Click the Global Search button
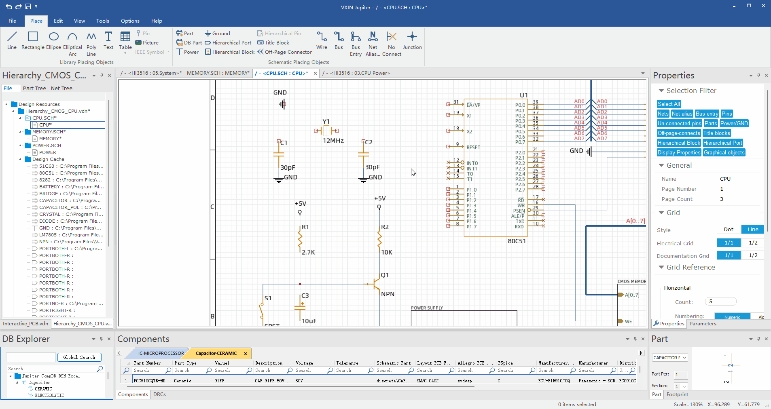This screenshot has width=771, height=409. 79,357
